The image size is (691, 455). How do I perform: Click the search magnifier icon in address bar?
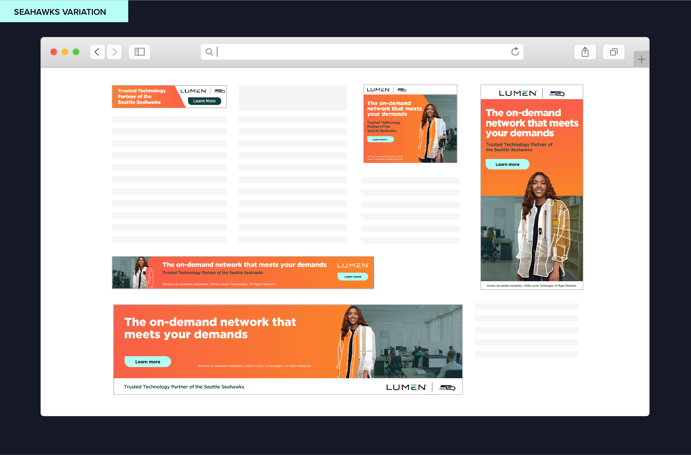[209, 52]
